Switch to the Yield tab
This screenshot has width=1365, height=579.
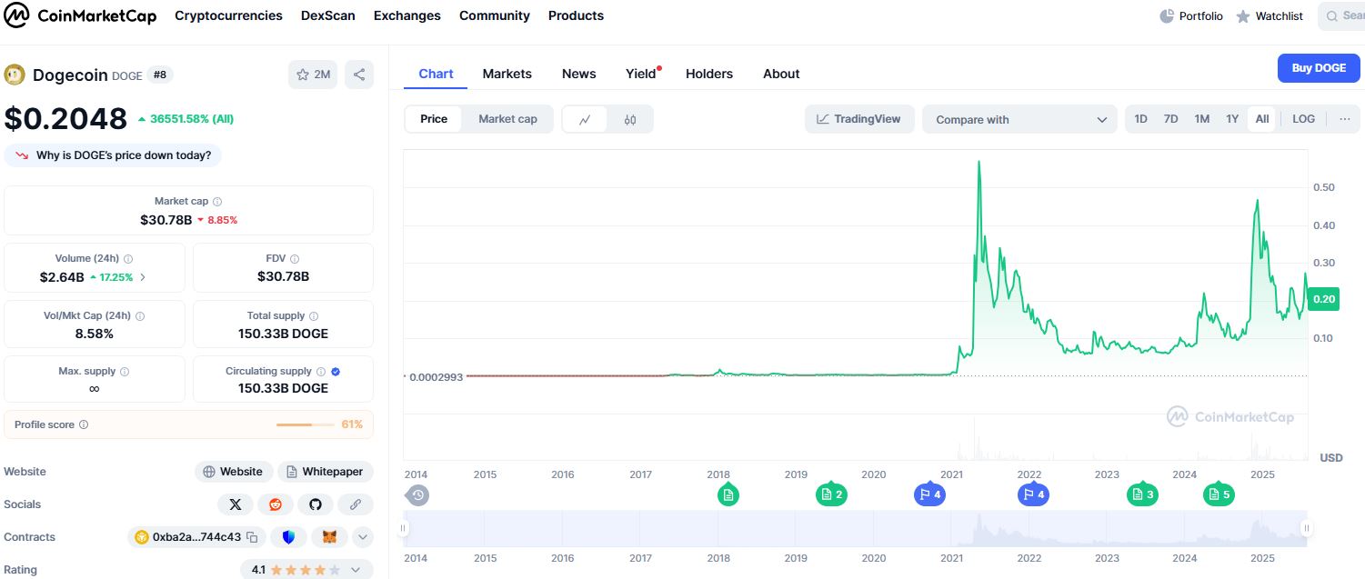pyautogui.click(x=641, y=74)
